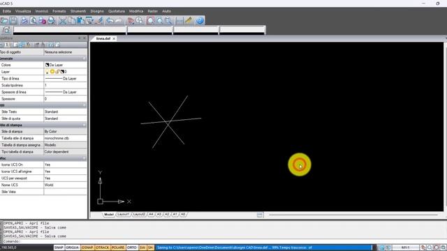447x251 pixels.
Task: Open the Stile di quota dropdown
Action: point(66,119)
